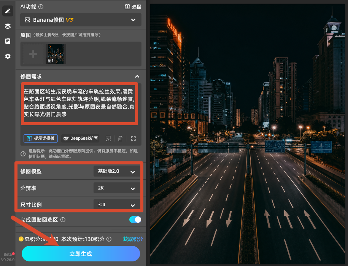Select the 图1 source image thumbnail
The height and width of the screenshot is (266, 348).
[x=56, y=54]
